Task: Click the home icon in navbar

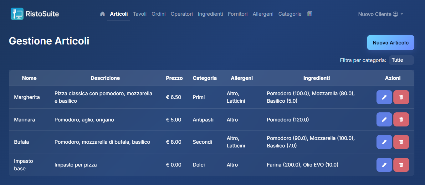Action: point(102,14)
